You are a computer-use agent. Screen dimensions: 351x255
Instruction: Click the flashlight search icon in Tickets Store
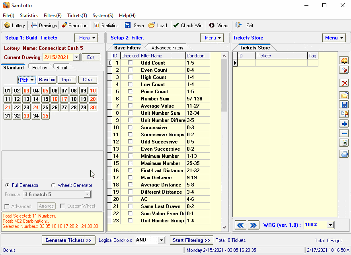coord(344,70)
